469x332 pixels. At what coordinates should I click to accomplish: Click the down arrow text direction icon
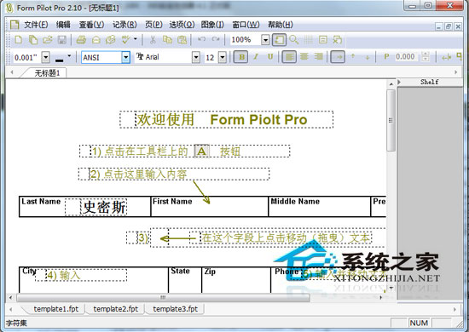[x=368, y=57]
